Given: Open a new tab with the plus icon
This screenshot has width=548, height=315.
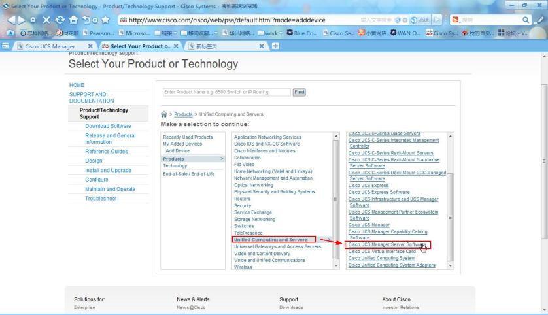Looking at the screenshot, I should coord(275,46).
